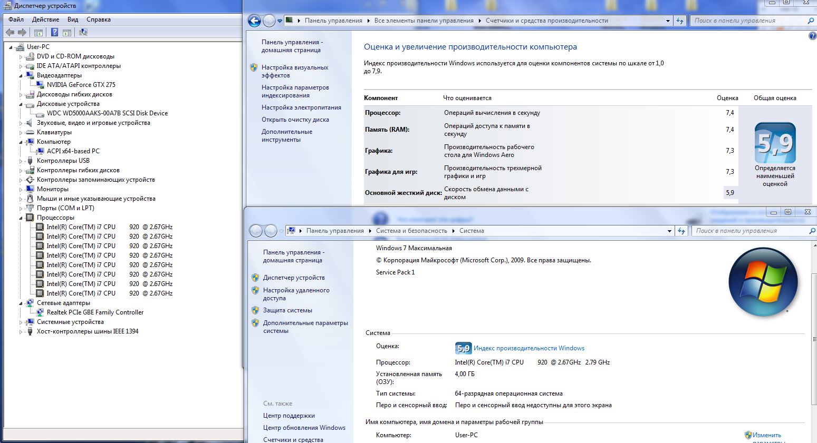817x443 pixels.
Task: Click the Forward arrow in Device Manager toolbar
Action: (x=22, y=33)
